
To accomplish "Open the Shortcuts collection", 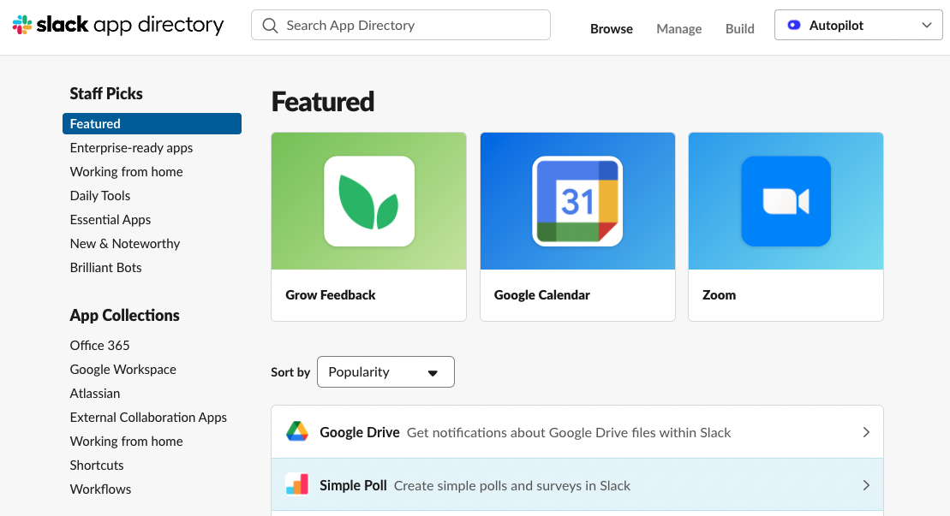I will pos(96,466).
